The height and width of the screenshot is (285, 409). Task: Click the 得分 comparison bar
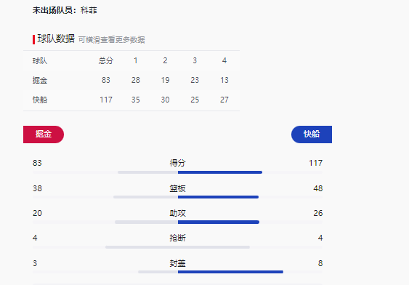(178, 172)
